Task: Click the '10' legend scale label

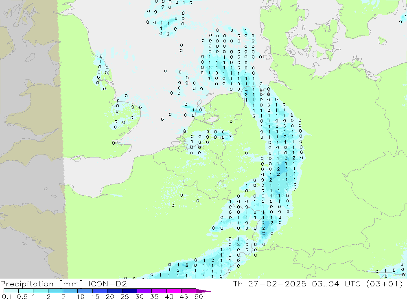Action: point(81,297)
